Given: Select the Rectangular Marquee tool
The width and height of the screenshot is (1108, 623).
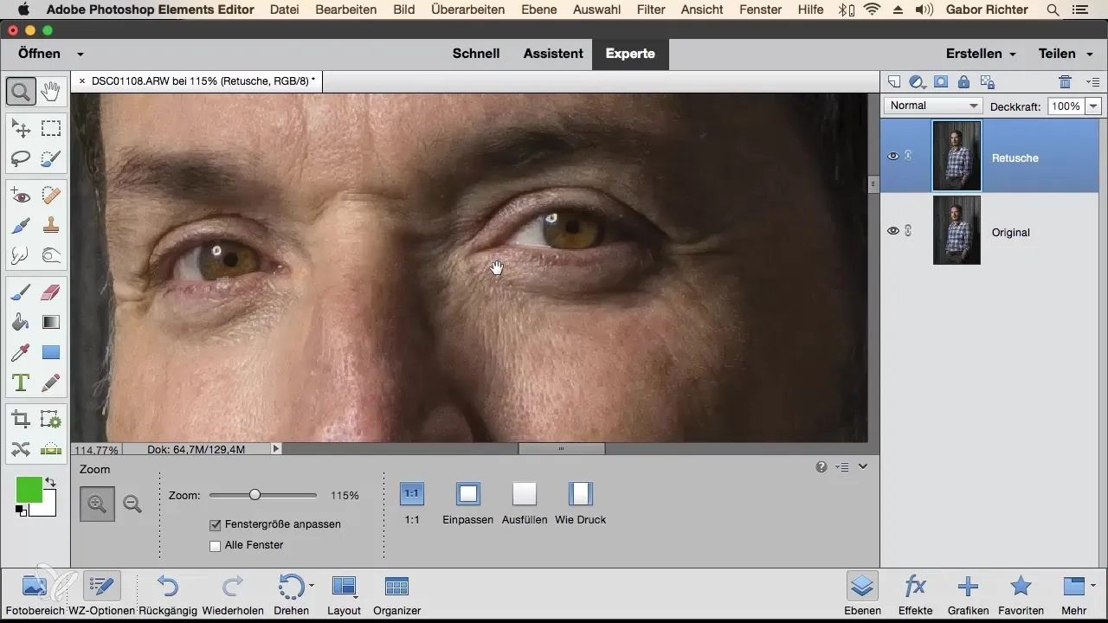Looking at the screenshot, I should (51, 129).
